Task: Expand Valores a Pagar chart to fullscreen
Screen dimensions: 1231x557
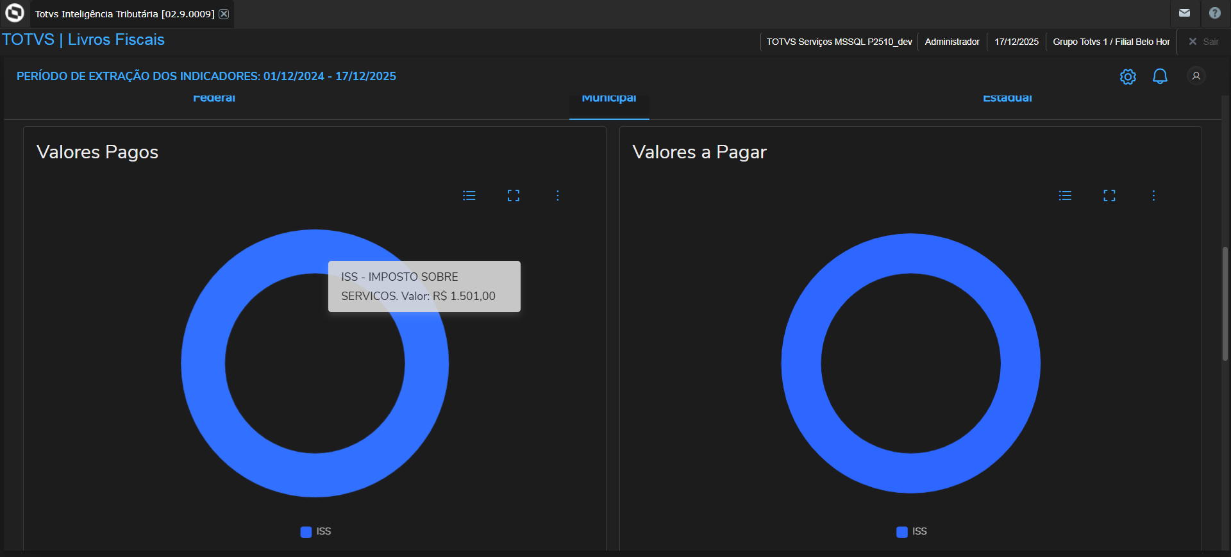Action: [x=1109, y=195]
